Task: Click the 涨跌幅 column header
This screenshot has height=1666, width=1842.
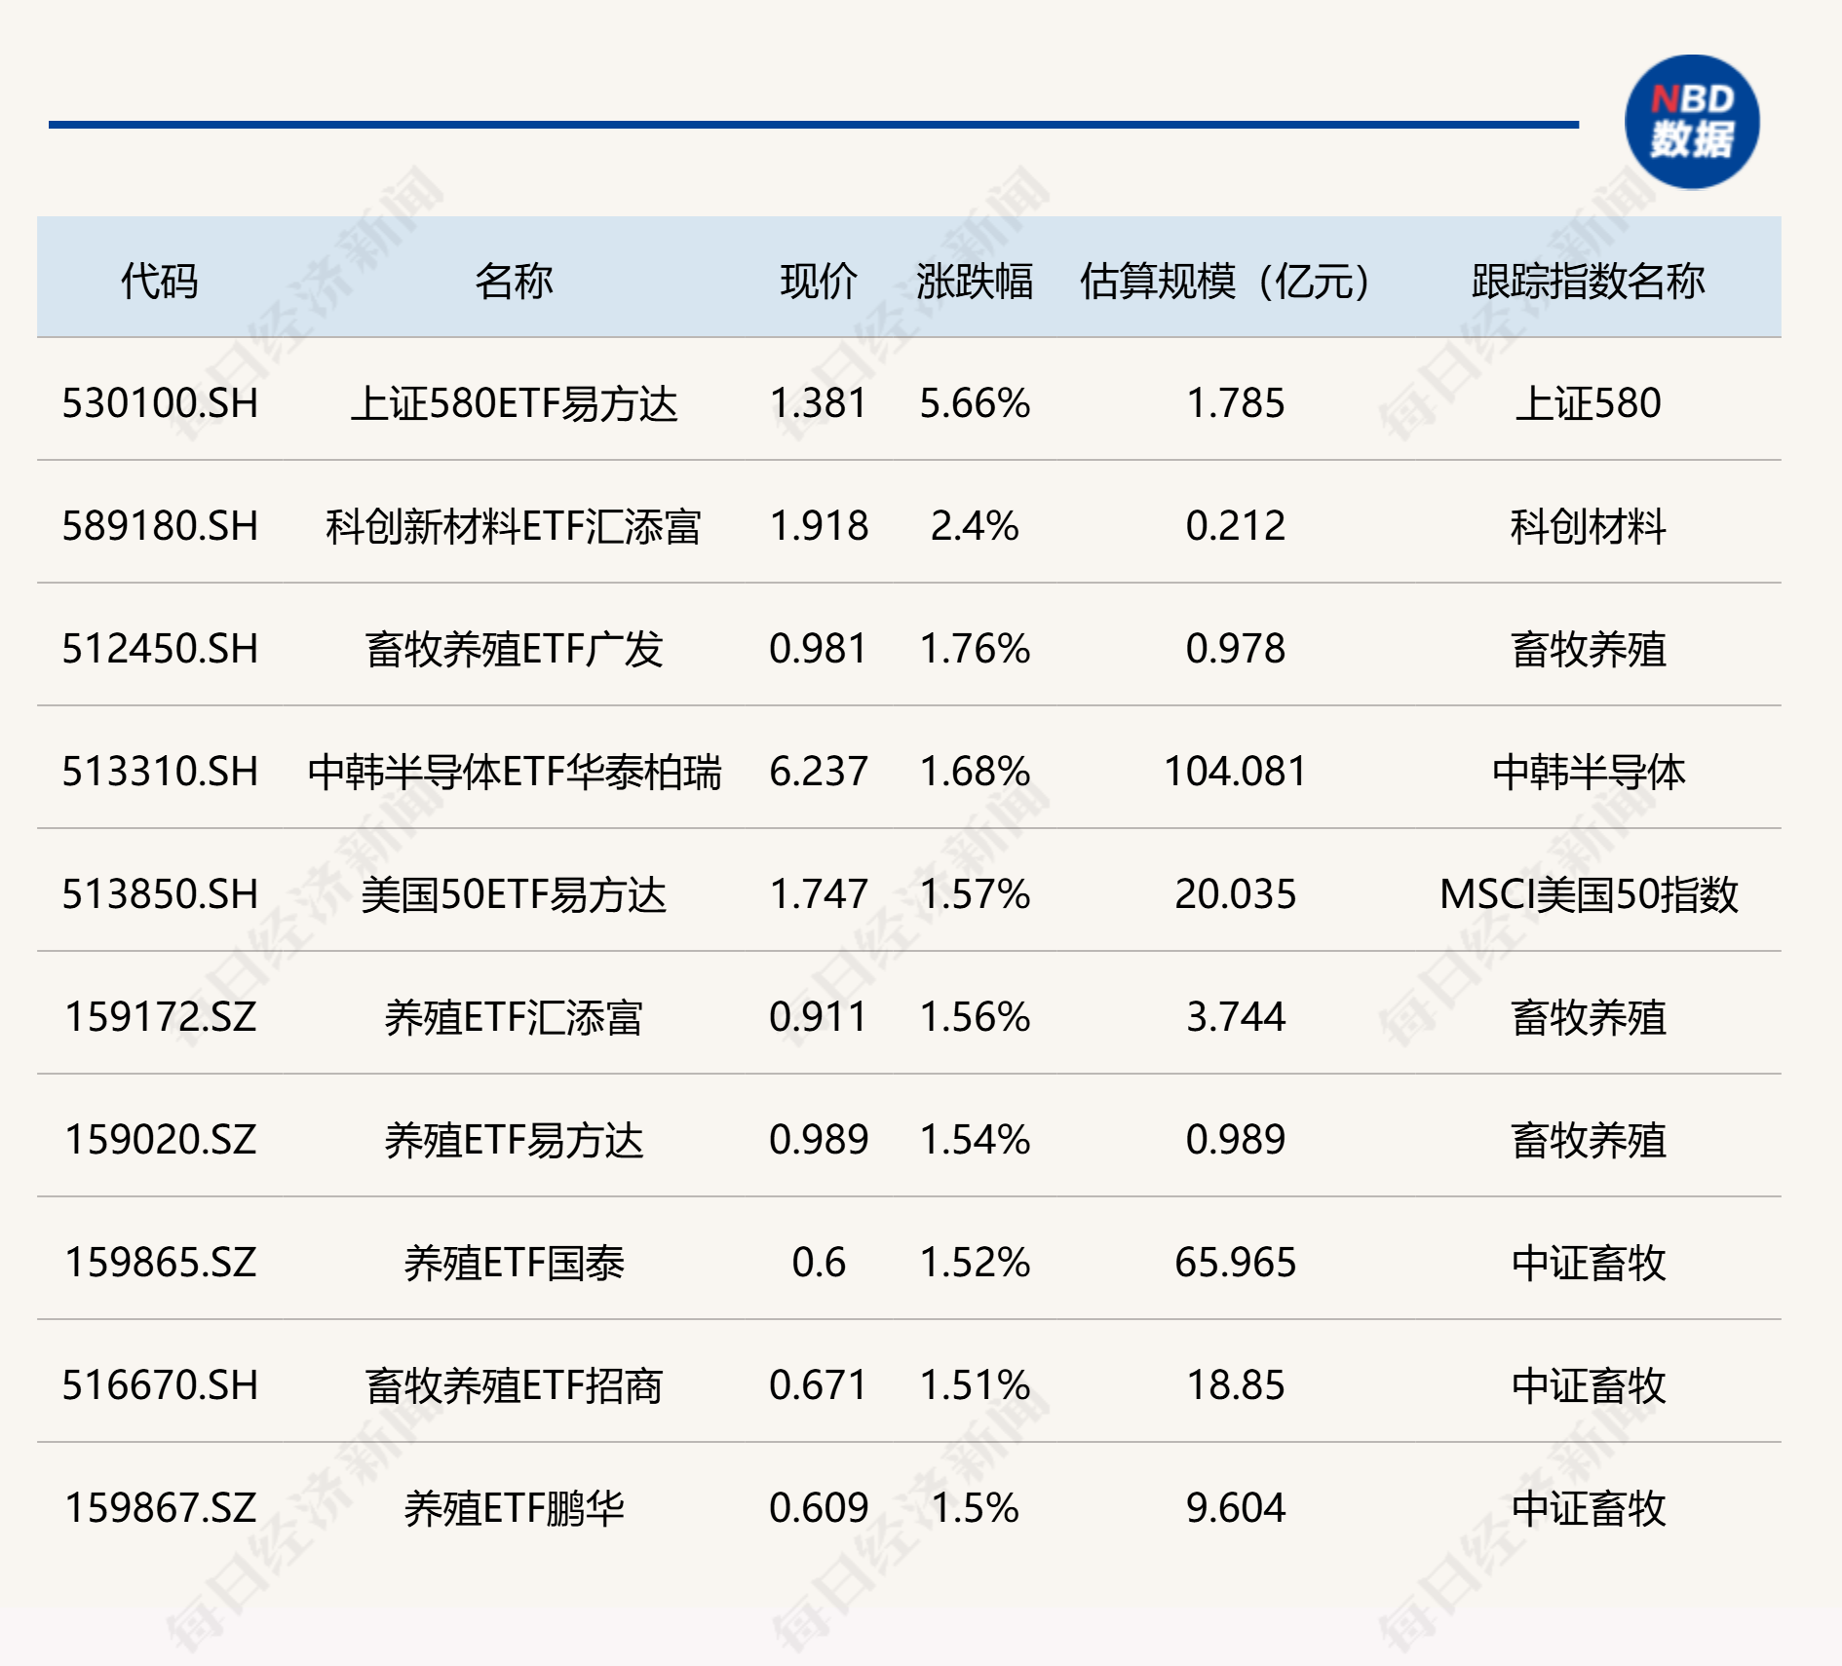Action: 975,282
